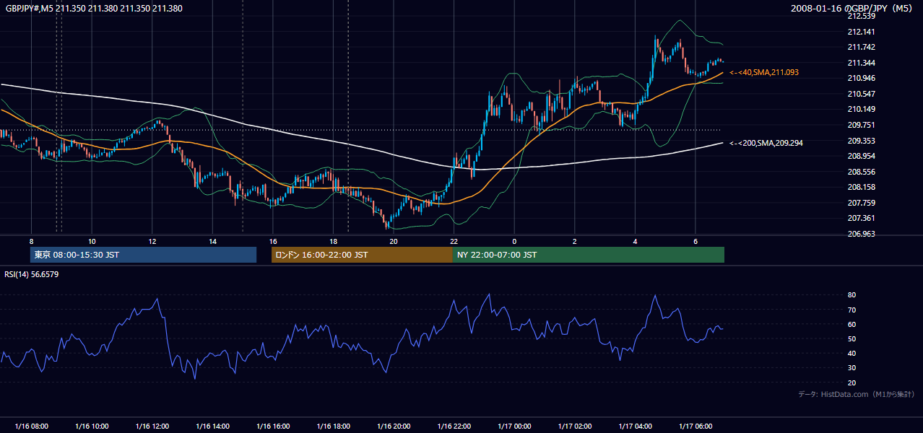The width and height of the screenshot is (923, 433).
Task: Click price axis value 208.158
Action: 860,187
